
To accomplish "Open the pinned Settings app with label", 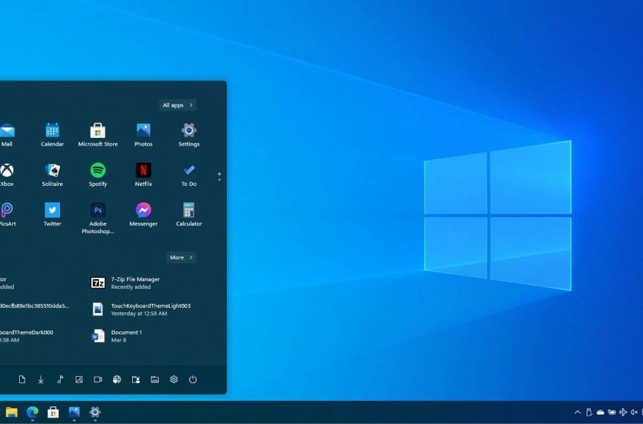I will (189, 134).
